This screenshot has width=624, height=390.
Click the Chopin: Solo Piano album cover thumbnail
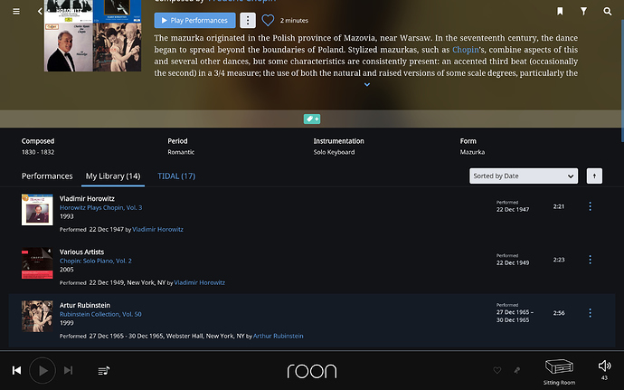(x=37, y=263)
